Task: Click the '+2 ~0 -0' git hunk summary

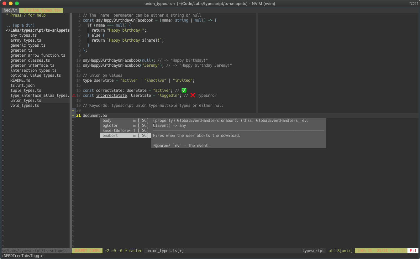Action: click(113, 251)
